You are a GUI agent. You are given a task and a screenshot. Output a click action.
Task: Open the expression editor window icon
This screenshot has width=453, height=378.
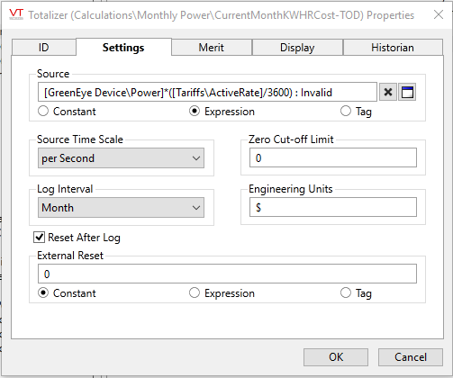pos(407,92)
